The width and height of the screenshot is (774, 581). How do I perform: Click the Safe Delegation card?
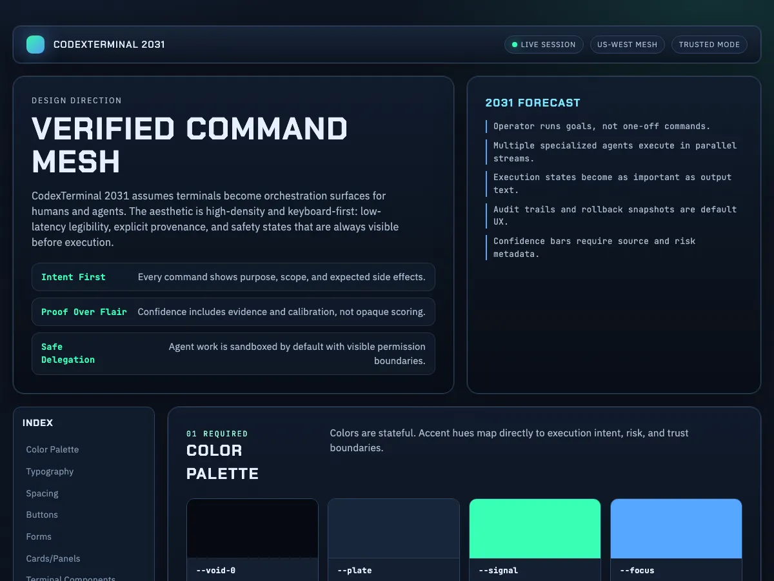click(x=233, y=353)
